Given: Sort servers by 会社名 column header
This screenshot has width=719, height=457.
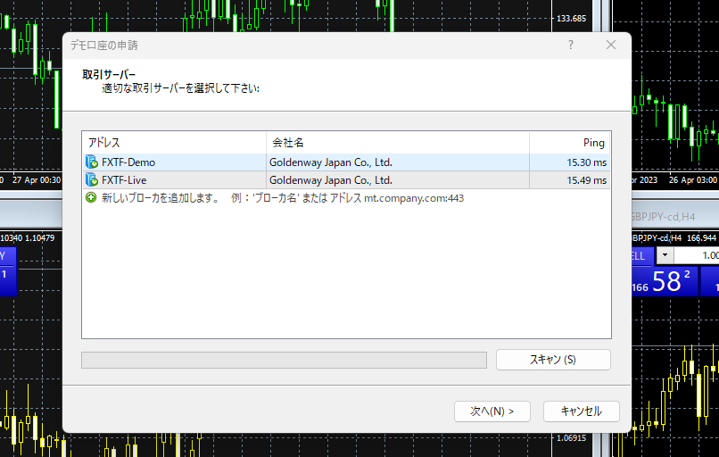Looking at the screenshot, I should pos(397,143).
